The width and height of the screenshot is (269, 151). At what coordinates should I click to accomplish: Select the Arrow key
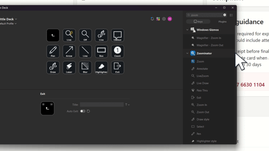tap(69, 51)
